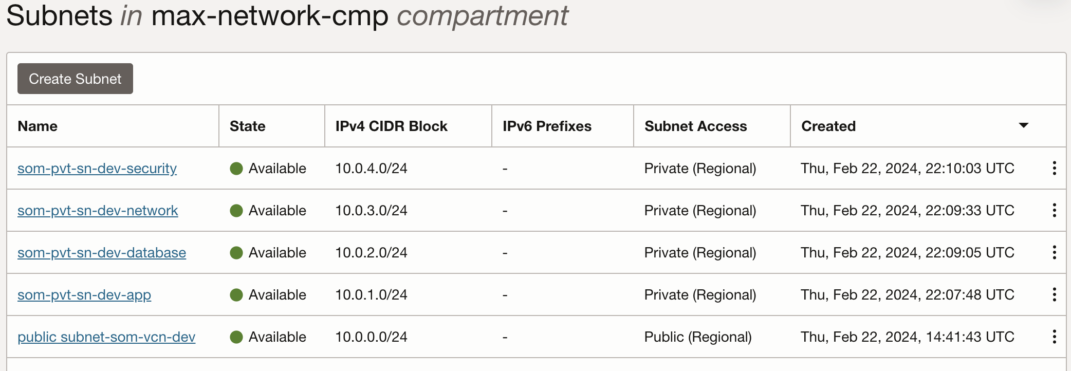1071x371 pixels.
Task: Open three-dot menu for som-pvt-sn-dev-network
Action: click(x=1054, y=210)
